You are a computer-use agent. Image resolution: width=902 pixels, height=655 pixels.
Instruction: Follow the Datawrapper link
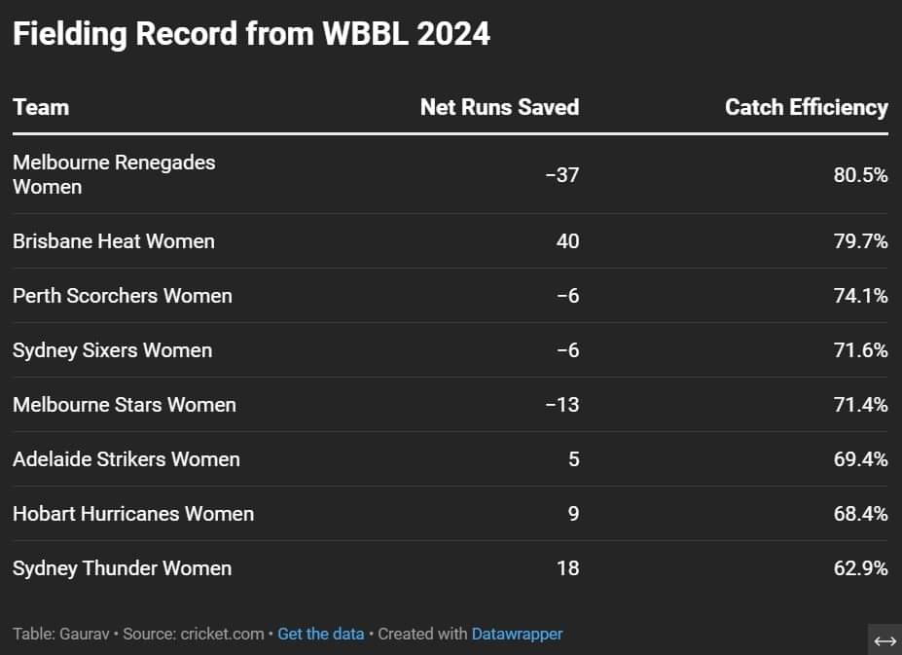(x=517, y=634)
